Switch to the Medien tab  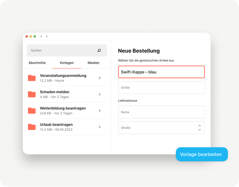click(93, 63)
